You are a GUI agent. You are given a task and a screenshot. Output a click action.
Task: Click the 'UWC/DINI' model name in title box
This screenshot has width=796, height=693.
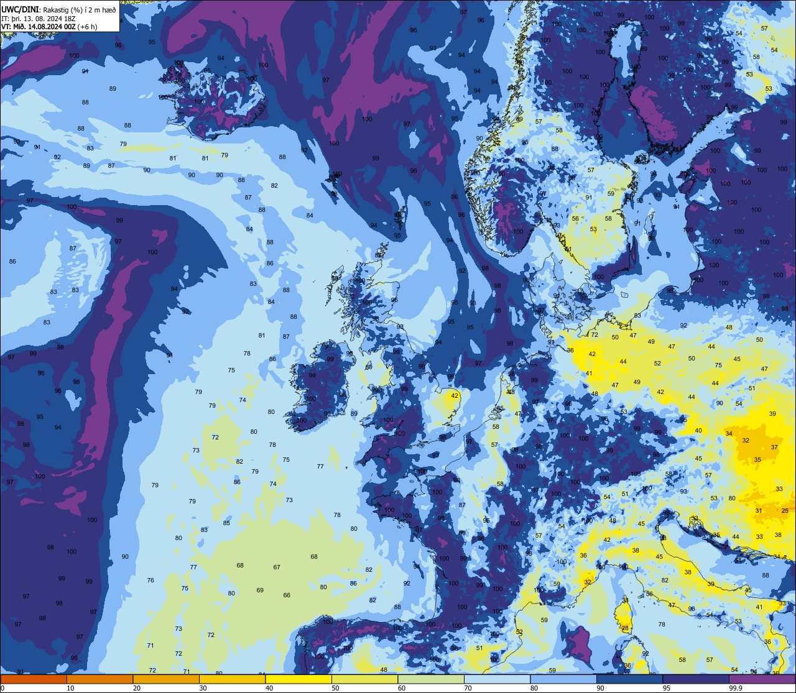(x=19, y=9)
